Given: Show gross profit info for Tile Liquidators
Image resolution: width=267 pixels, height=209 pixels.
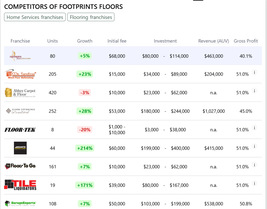Looking at the screenshot, I should 254,183.
